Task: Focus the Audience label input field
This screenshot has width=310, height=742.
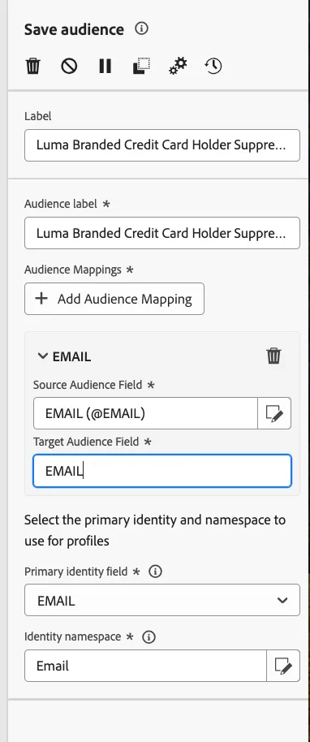Action: click(162, 233)
